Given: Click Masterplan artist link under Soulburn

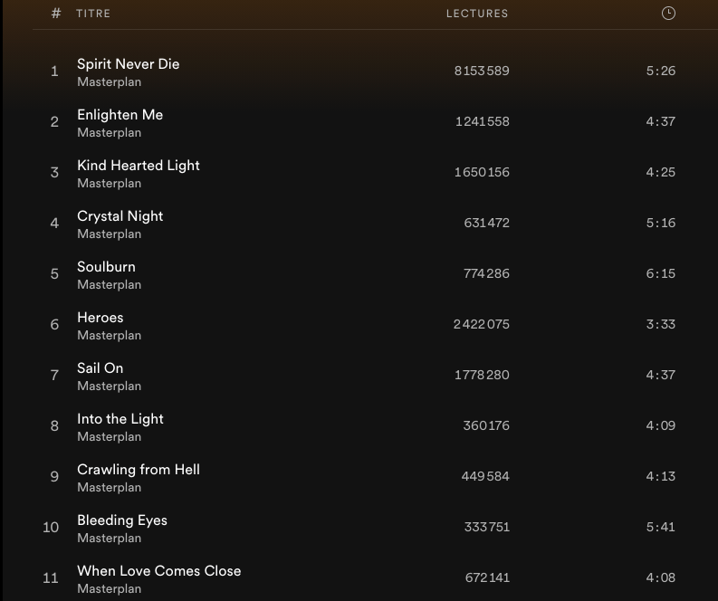Looking at the screenshot, I should point(109,285).
